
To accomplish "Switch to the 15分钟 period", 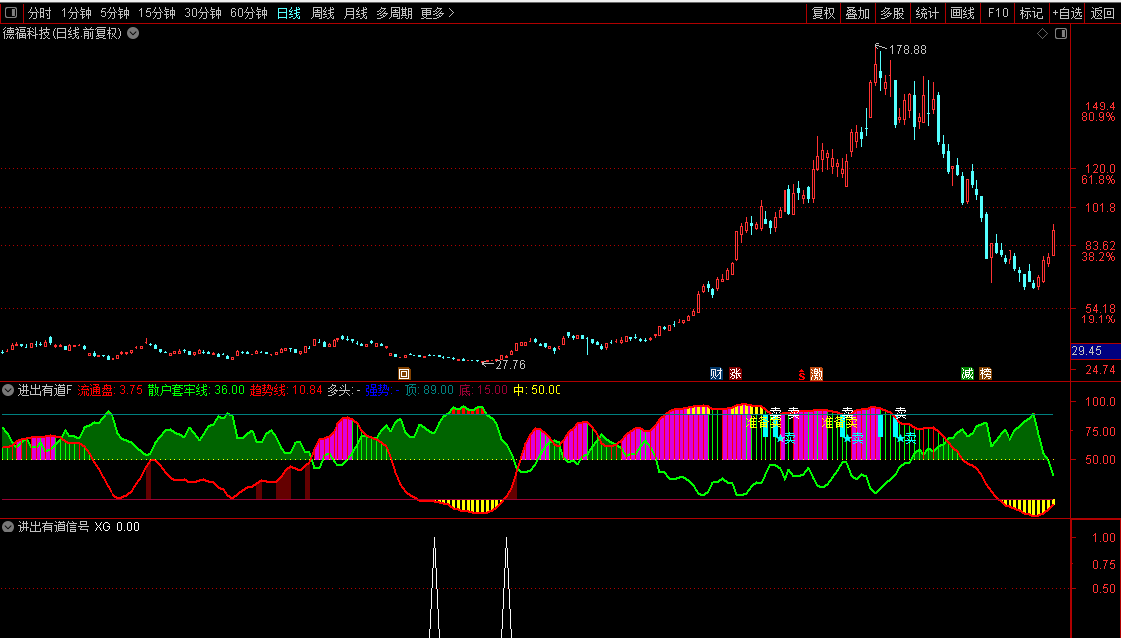I will [157, 13].
